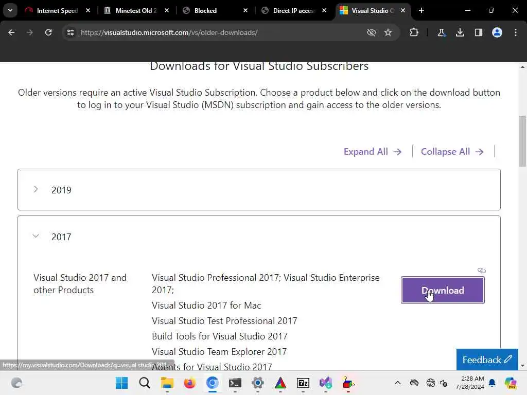
Task: Open the 7-Zip taskbar icon
Action: click(x=303, y=383)
